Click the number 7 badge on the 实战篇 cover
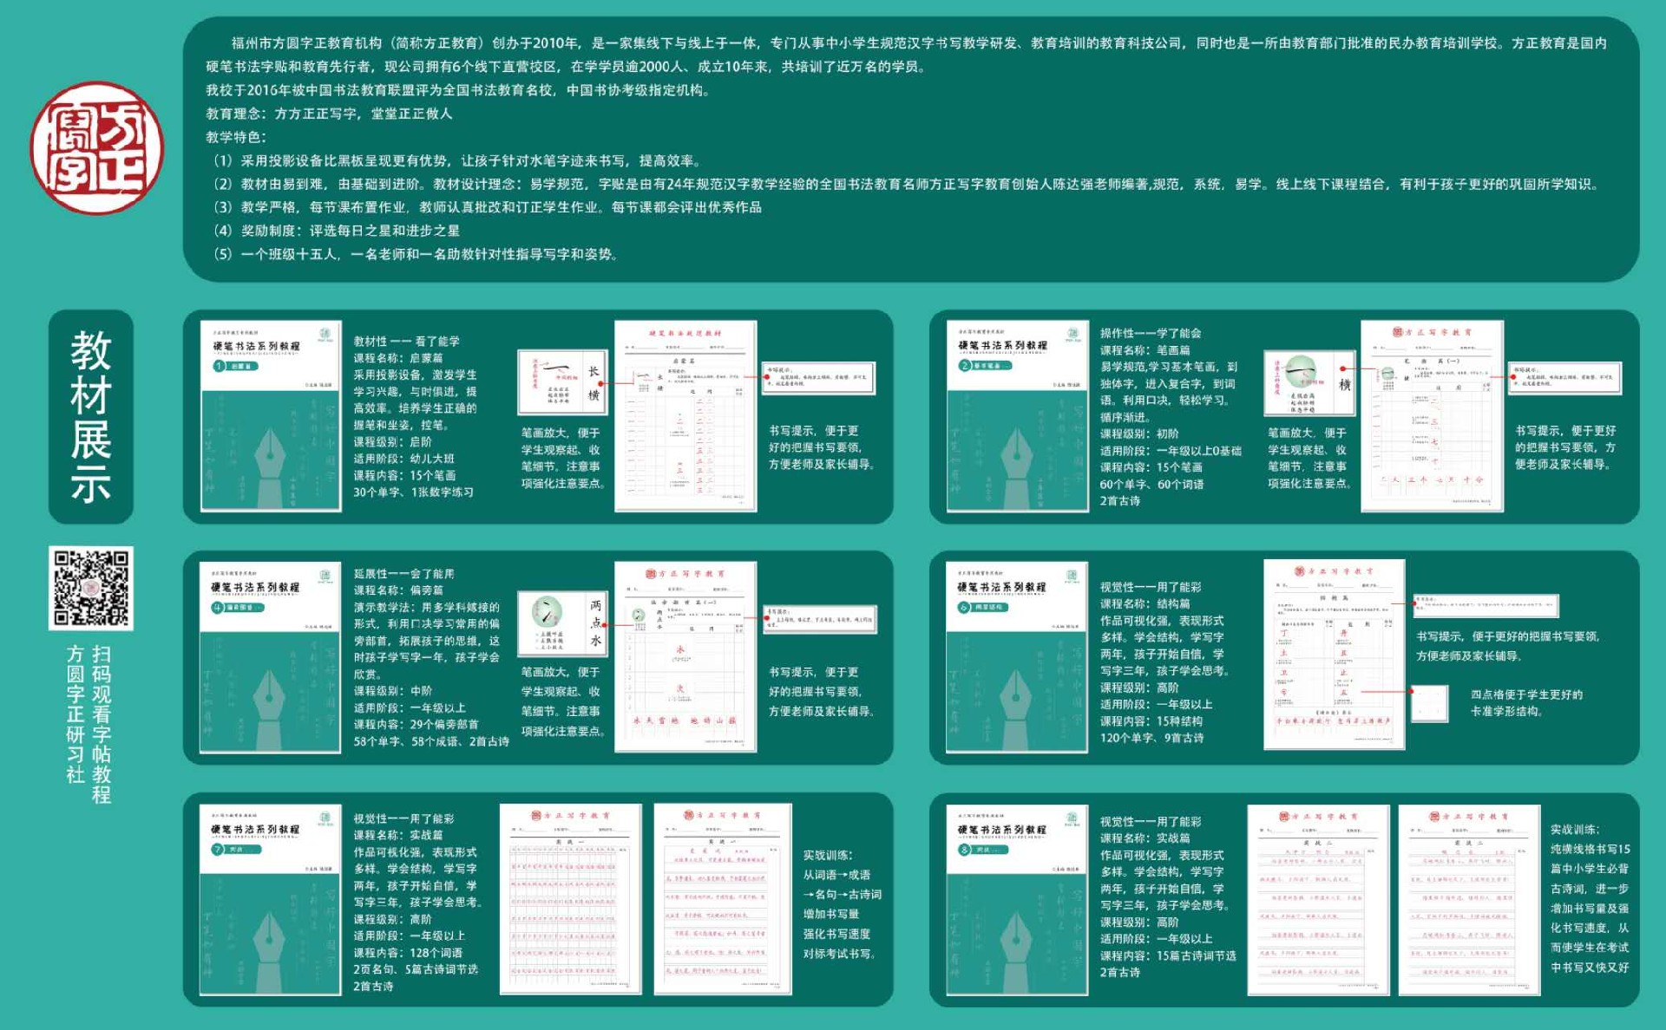This screenshot has width=1666, height=1030. tap(218, 849)
